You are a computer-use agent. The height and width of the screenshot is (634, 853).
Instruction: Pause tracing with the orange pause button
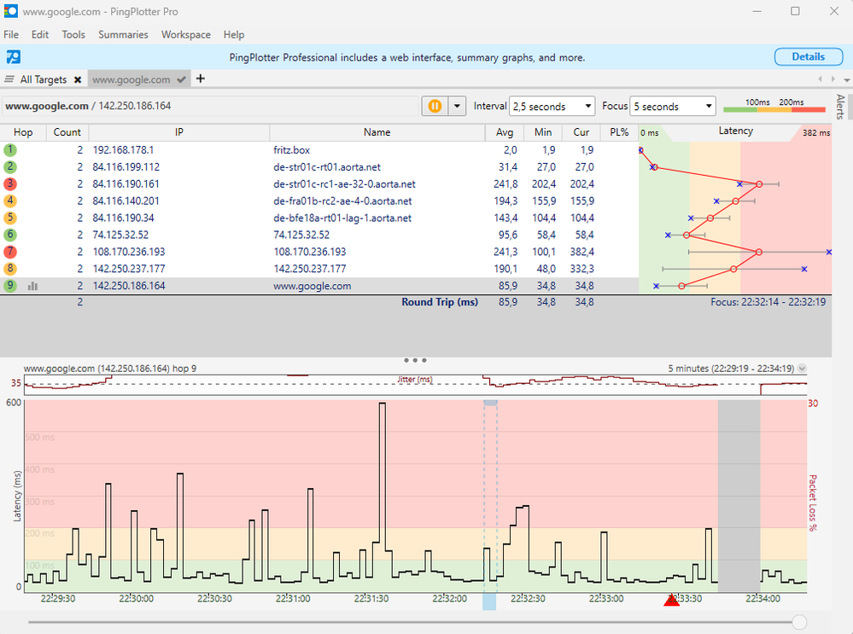435,106
